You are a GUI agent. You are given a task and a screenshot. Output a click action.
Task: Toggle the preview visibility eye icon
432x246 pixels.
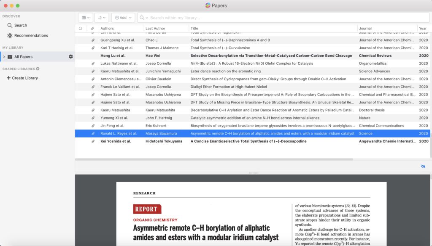[x=423, y=167]
